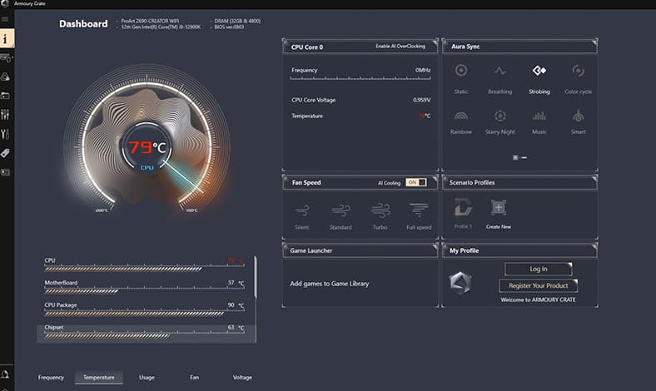The image size is (656, 391).
Task: Choose the Profile 1 scenario icon
Action: (x=463, y=207)
